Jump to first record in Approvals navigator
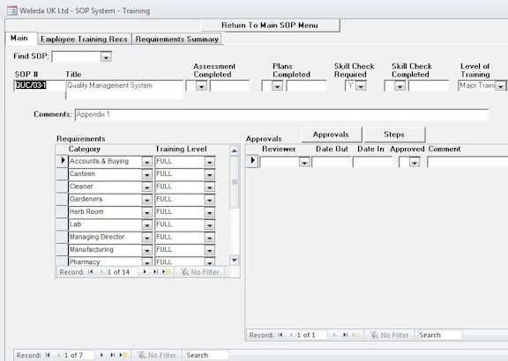This screenshot has height=361, width=508. tap(280, 335)
